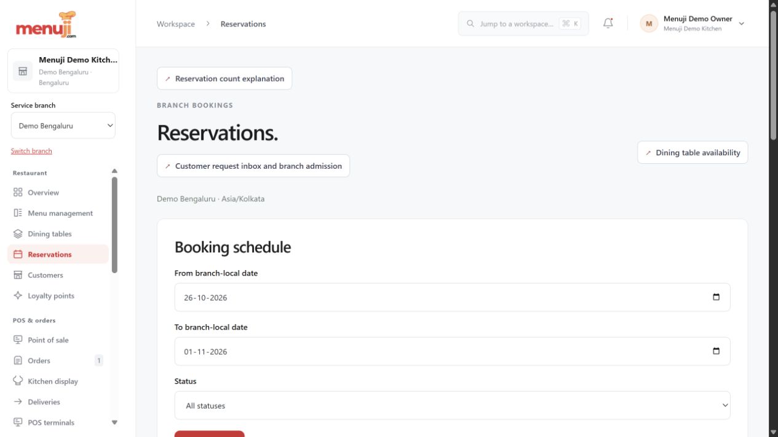Image resolution: width=778 pixels, height=437 pixels.
Task: Click the Reservations calendar icon in sidebar
Action: (x=18, y=254)
